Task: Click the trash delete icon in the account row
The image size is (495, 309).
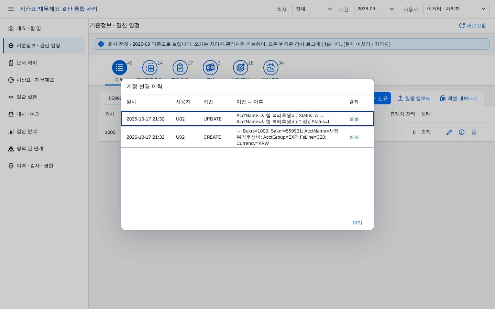Action: point(474,132)
